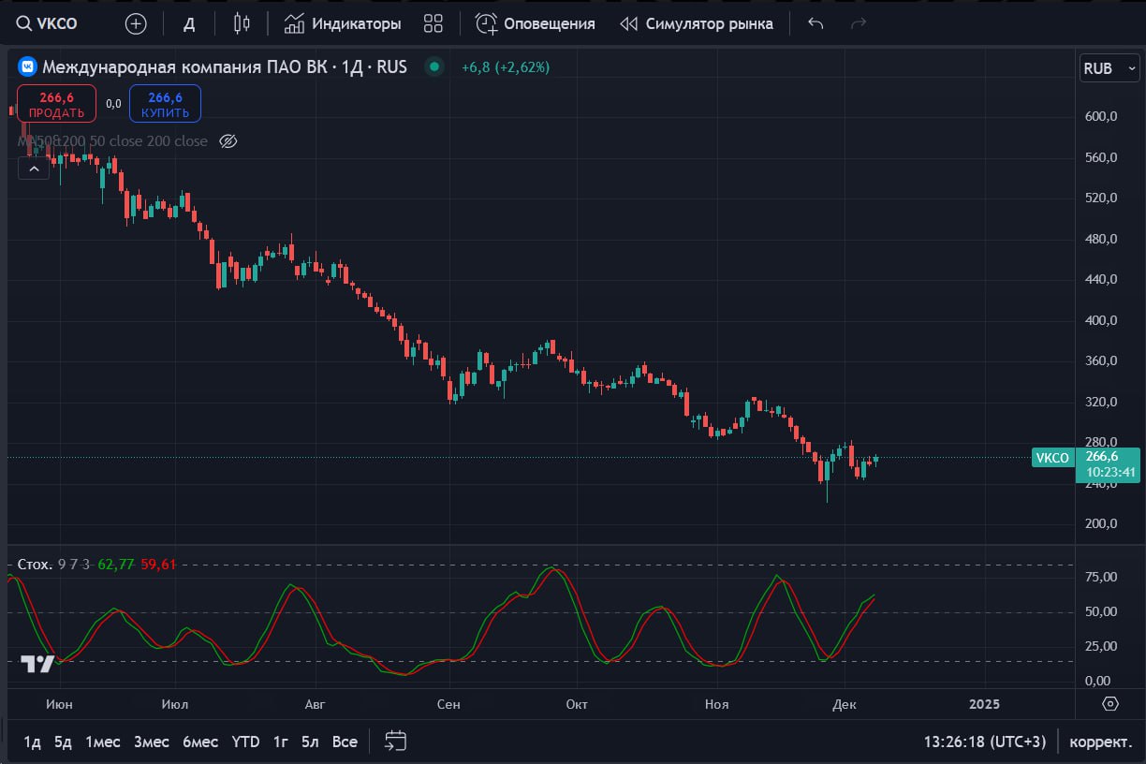
Task: Click the 13:26:18 (UTC+3) timezone clock
Action: 985,742
